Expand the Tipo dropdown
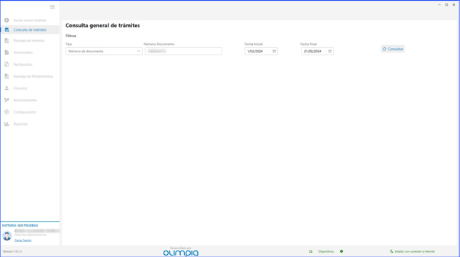 click(104, 51)
